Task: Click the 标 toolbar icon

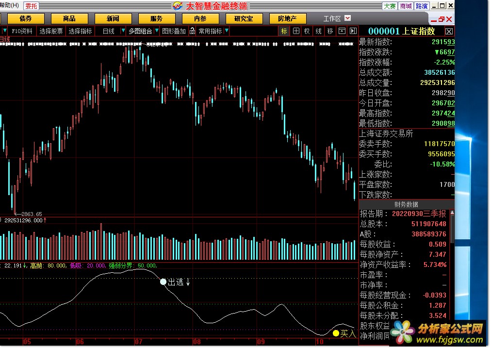Action: (284, 31)
